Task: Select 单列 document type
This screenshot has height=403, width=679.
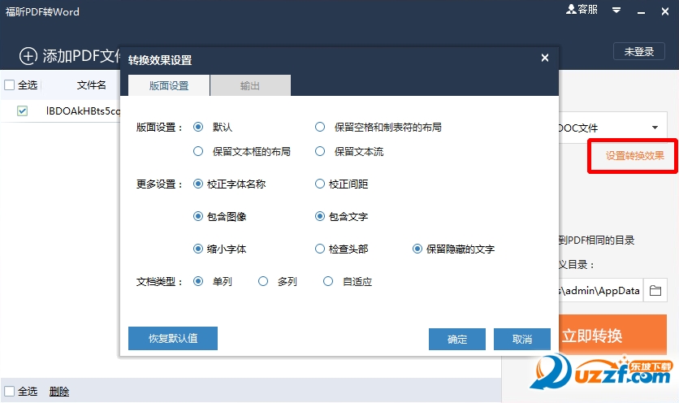Action: (x=198, y=281)
